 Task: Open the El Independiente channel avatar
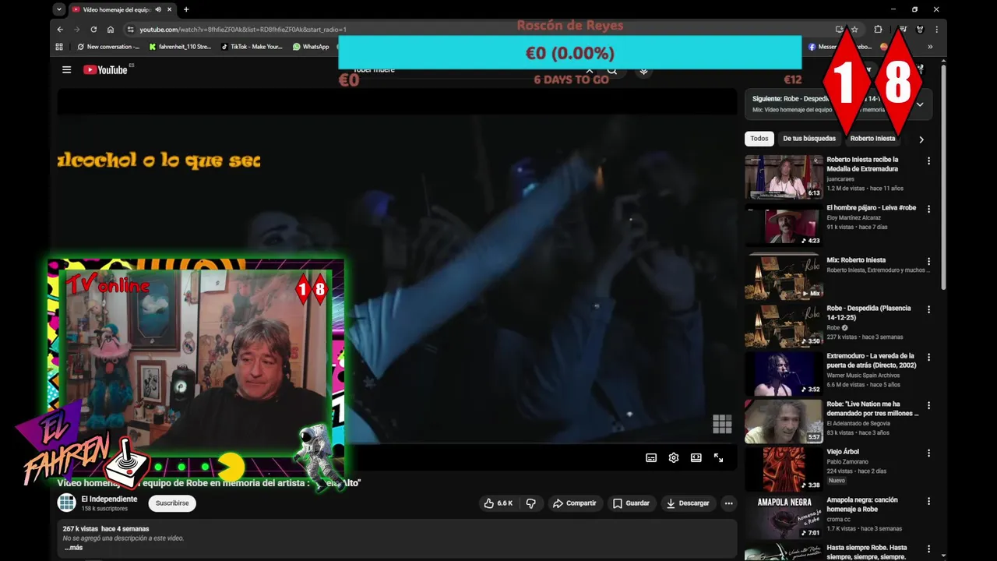[x=67, y=503]
